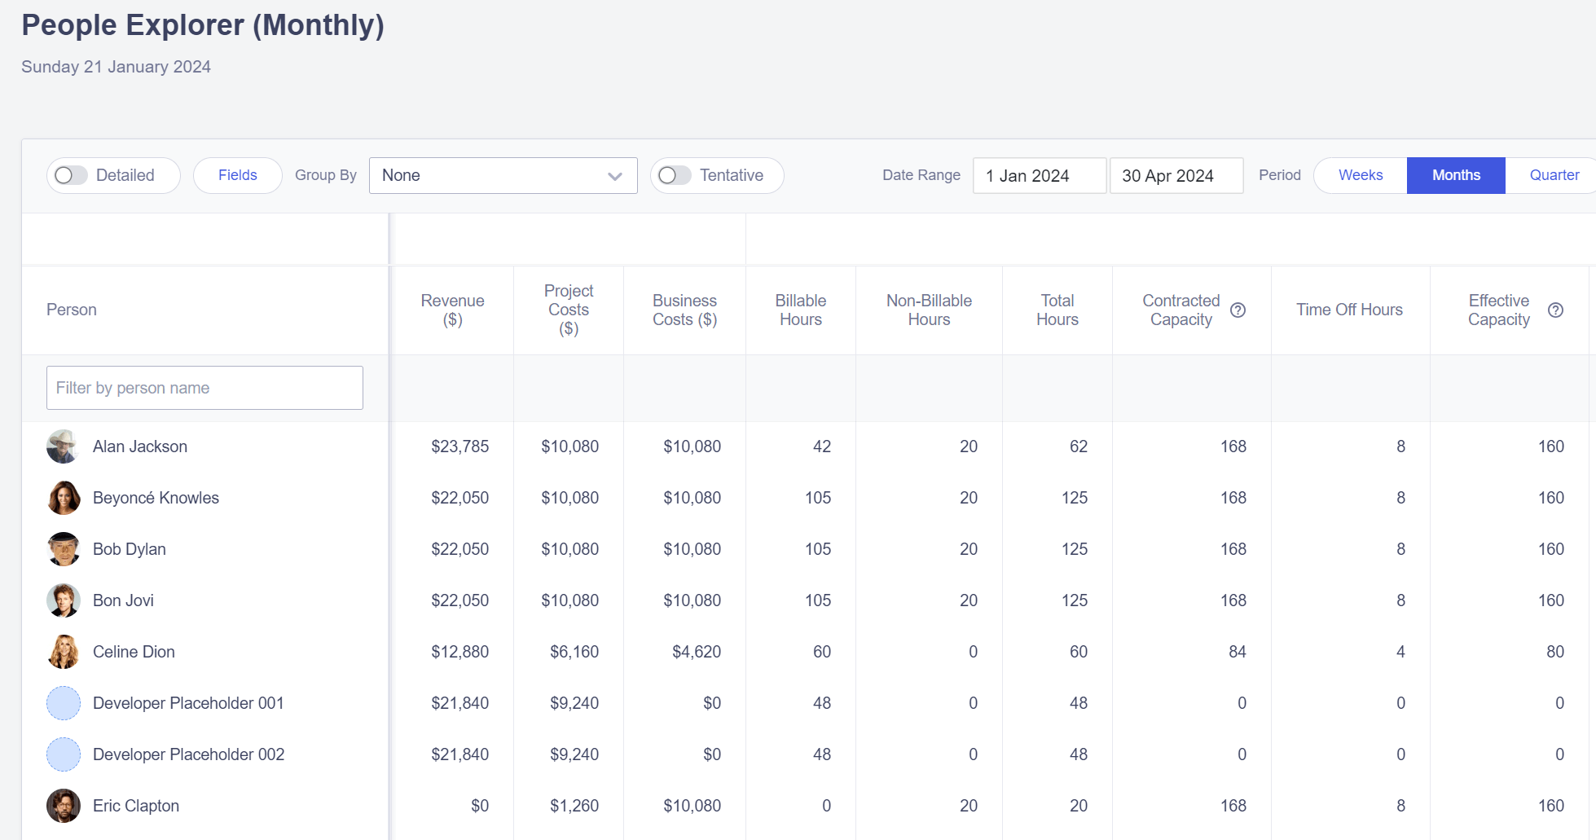Viewport: 1596px width, 840px height.
Task: Click Bon Jovi's avatar photo
Action: click(x=64, y=600)
